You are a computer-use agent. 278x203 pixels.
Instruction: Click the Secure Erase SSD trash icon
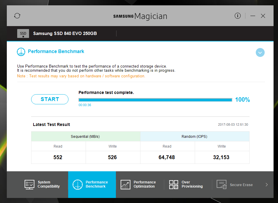[x=221, y=184]
